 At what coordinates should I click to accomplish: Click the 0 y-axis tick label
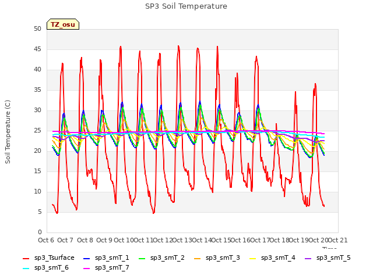click(x=40, y=232)
